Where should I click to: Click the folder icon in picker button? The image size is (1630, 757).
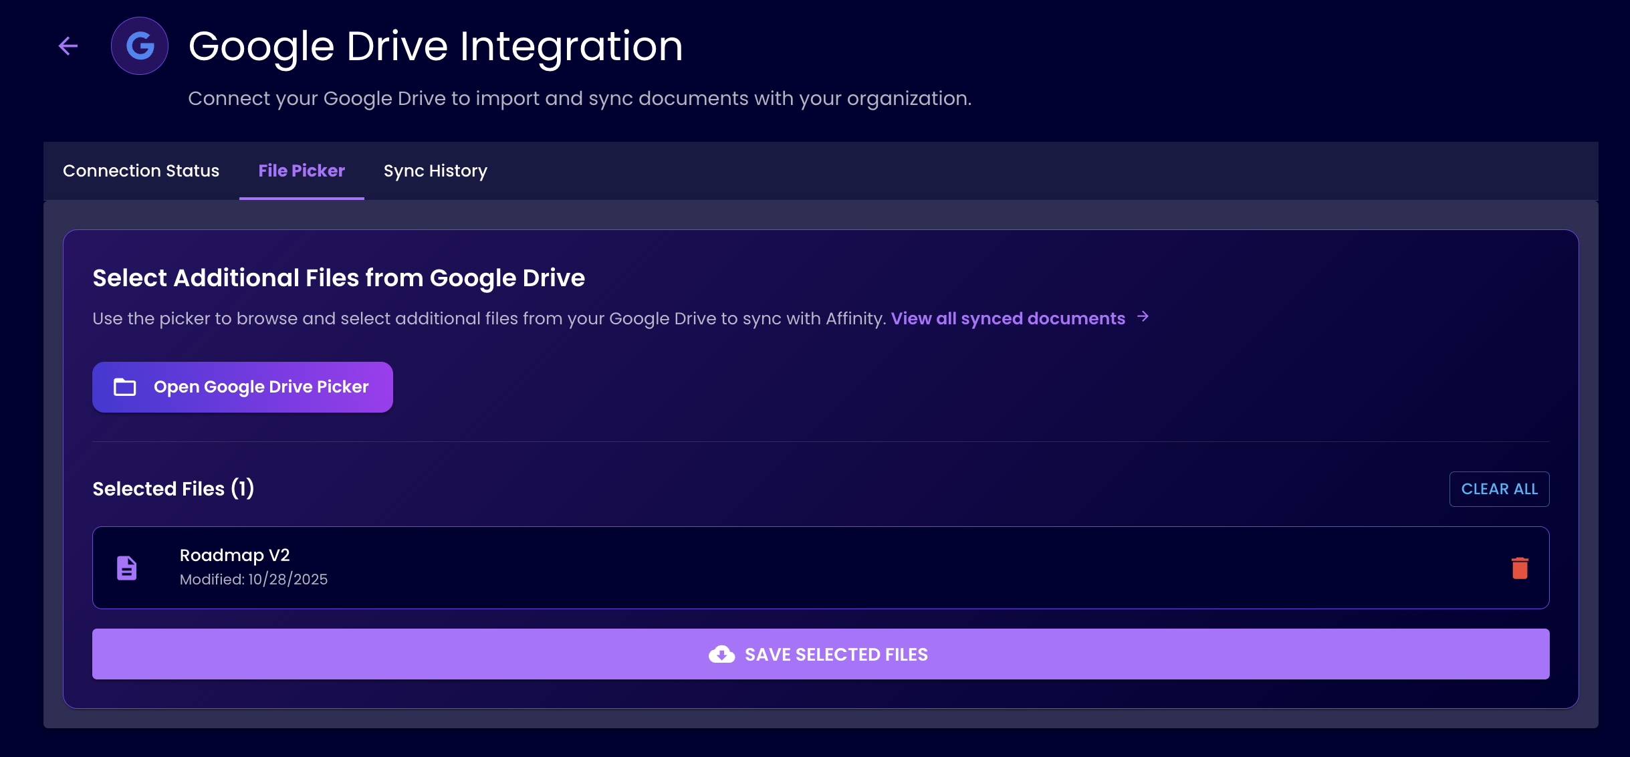coord(125,387)
